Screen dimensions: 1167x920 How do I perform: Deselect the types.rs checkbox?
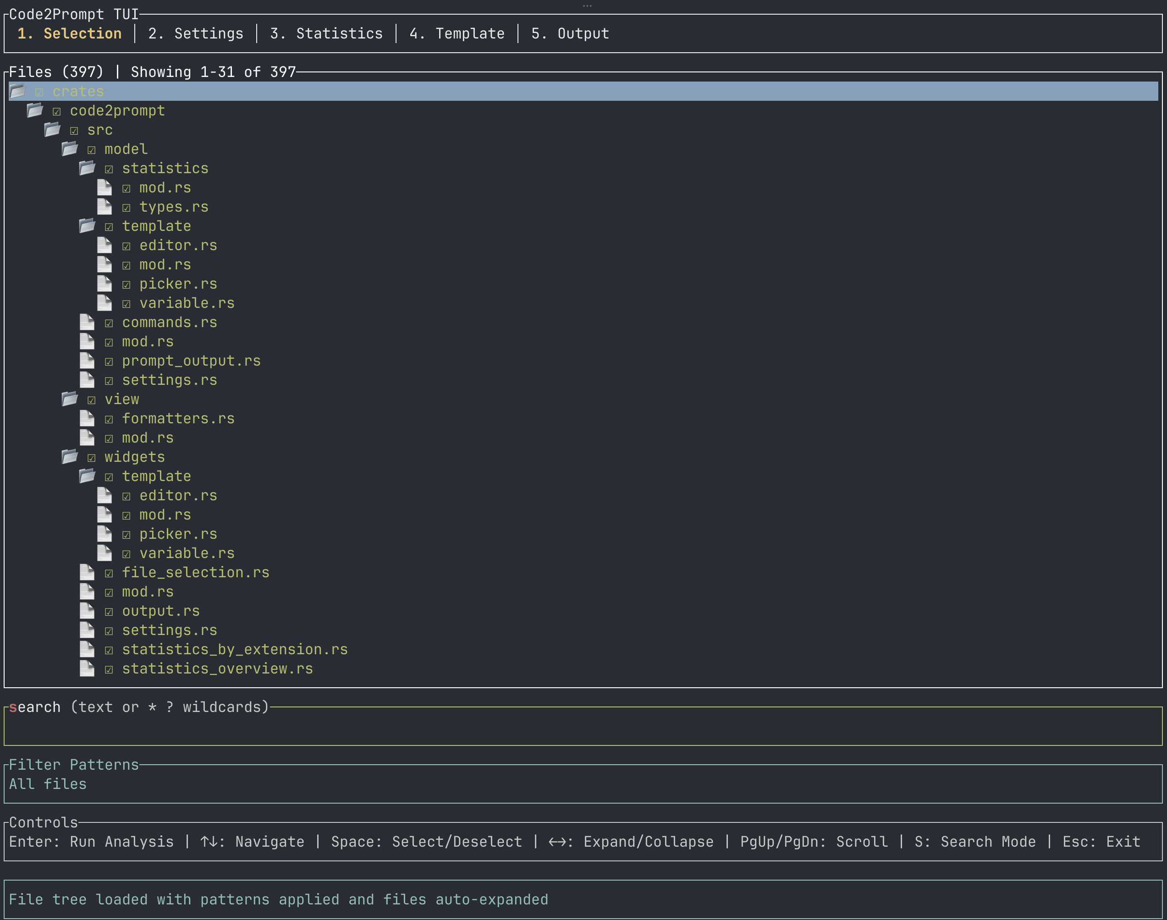(126, 208)
